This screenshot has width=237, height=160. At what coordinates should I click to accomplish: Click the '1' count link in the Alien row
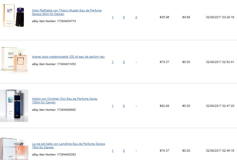pos(112,17)
